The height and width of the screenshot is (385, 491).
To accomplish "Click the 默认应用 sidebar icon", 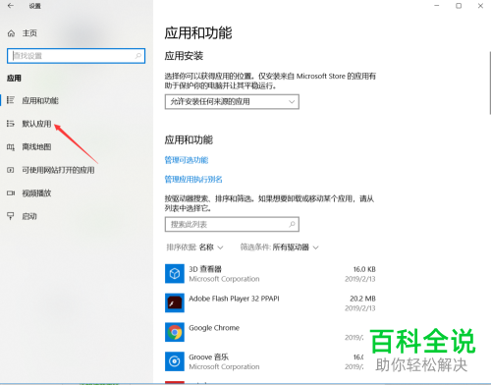I will (x=11, y=124).
